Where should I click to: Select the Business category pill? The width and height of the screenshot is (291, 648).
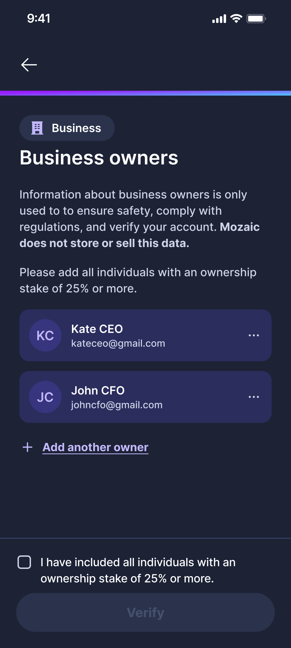(67, 128)
